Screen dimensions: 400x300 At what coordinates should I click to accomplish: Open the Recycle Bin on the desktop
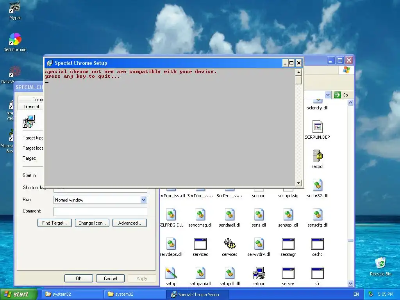click(380, 266)
